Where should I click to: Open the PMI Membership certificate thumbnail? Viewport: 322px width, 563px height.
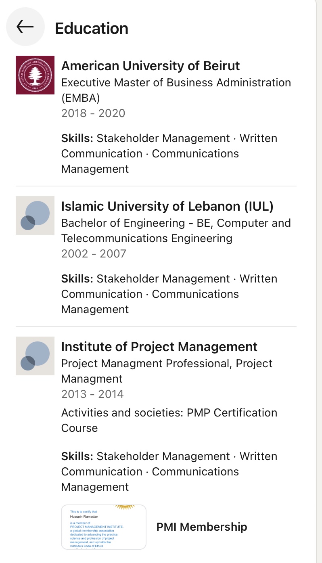(x=104, y=527)
